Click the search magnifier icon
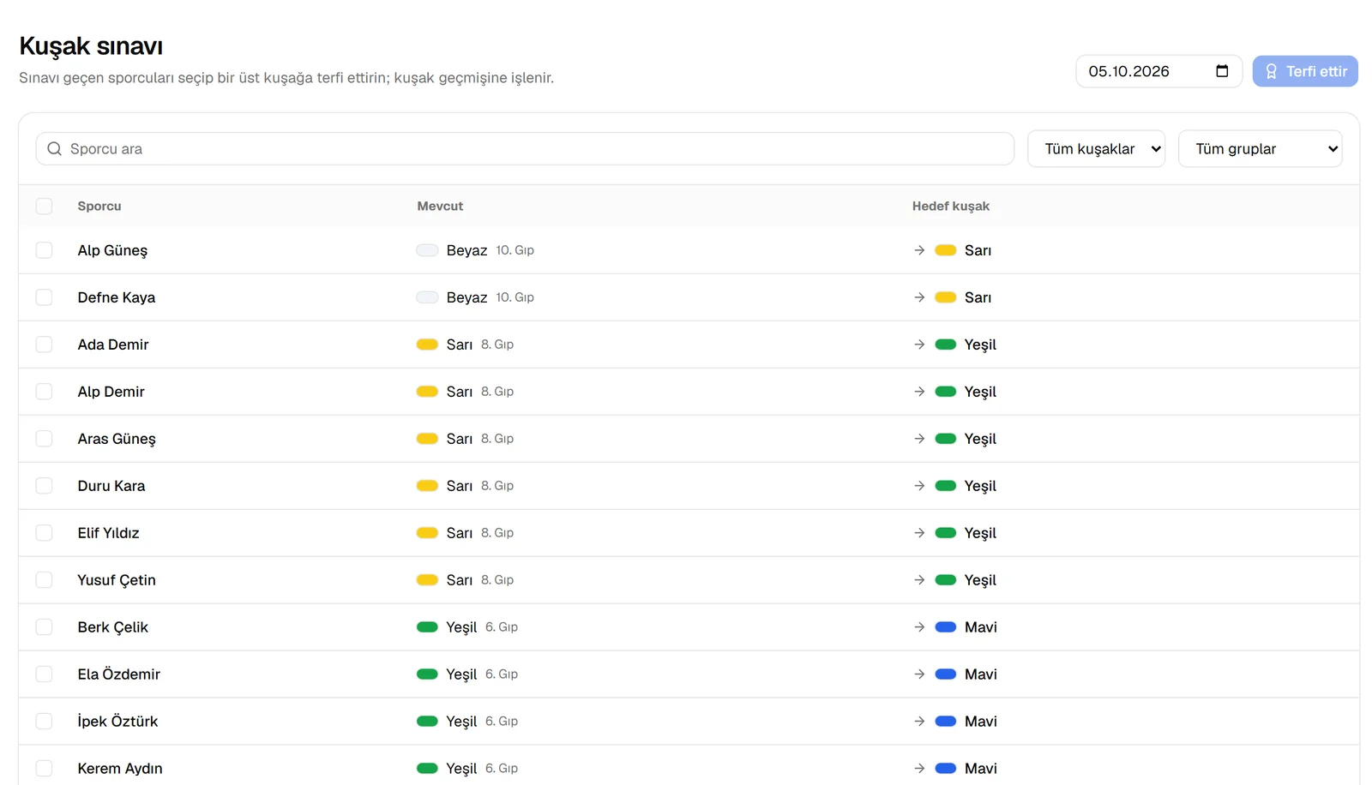 [54, 148]
